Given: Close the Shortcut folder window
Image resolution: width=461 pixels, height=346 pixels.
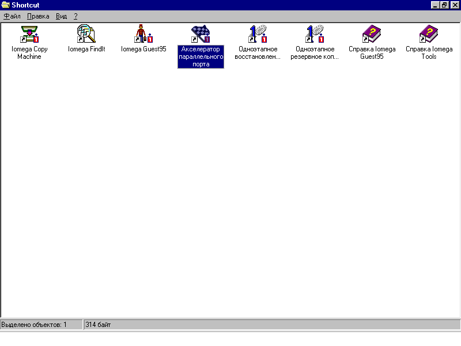Looking at the screenshot, I should tap(454, 5).
